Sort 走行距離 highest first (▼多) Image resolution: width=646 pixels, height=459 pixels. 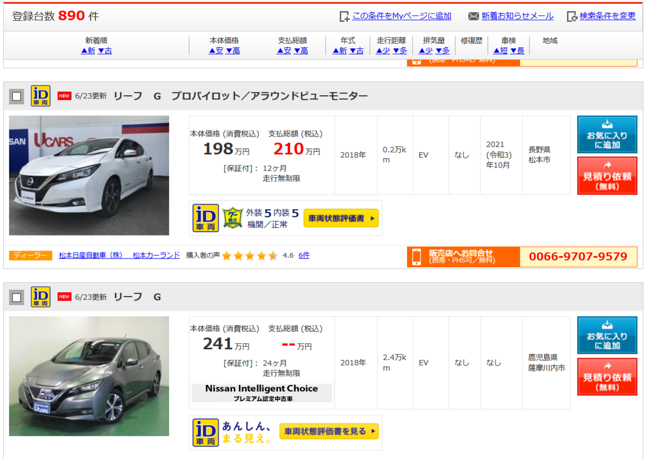(400, 51)
